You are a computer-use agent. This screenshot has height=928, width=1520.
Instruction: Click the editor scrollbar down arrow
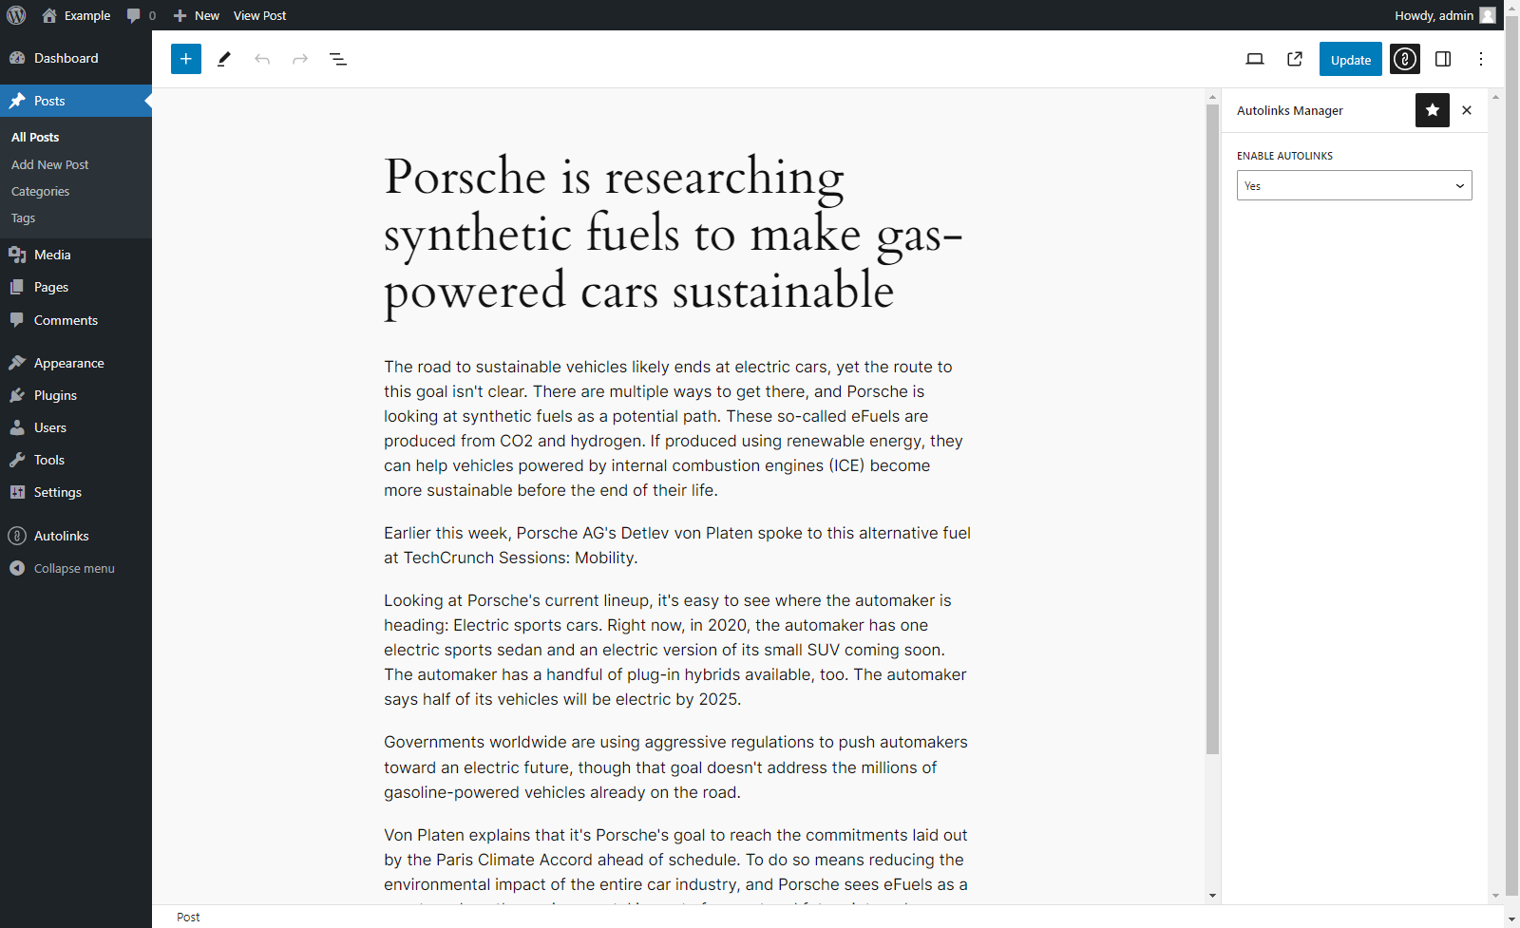[x=1212, y=895]
